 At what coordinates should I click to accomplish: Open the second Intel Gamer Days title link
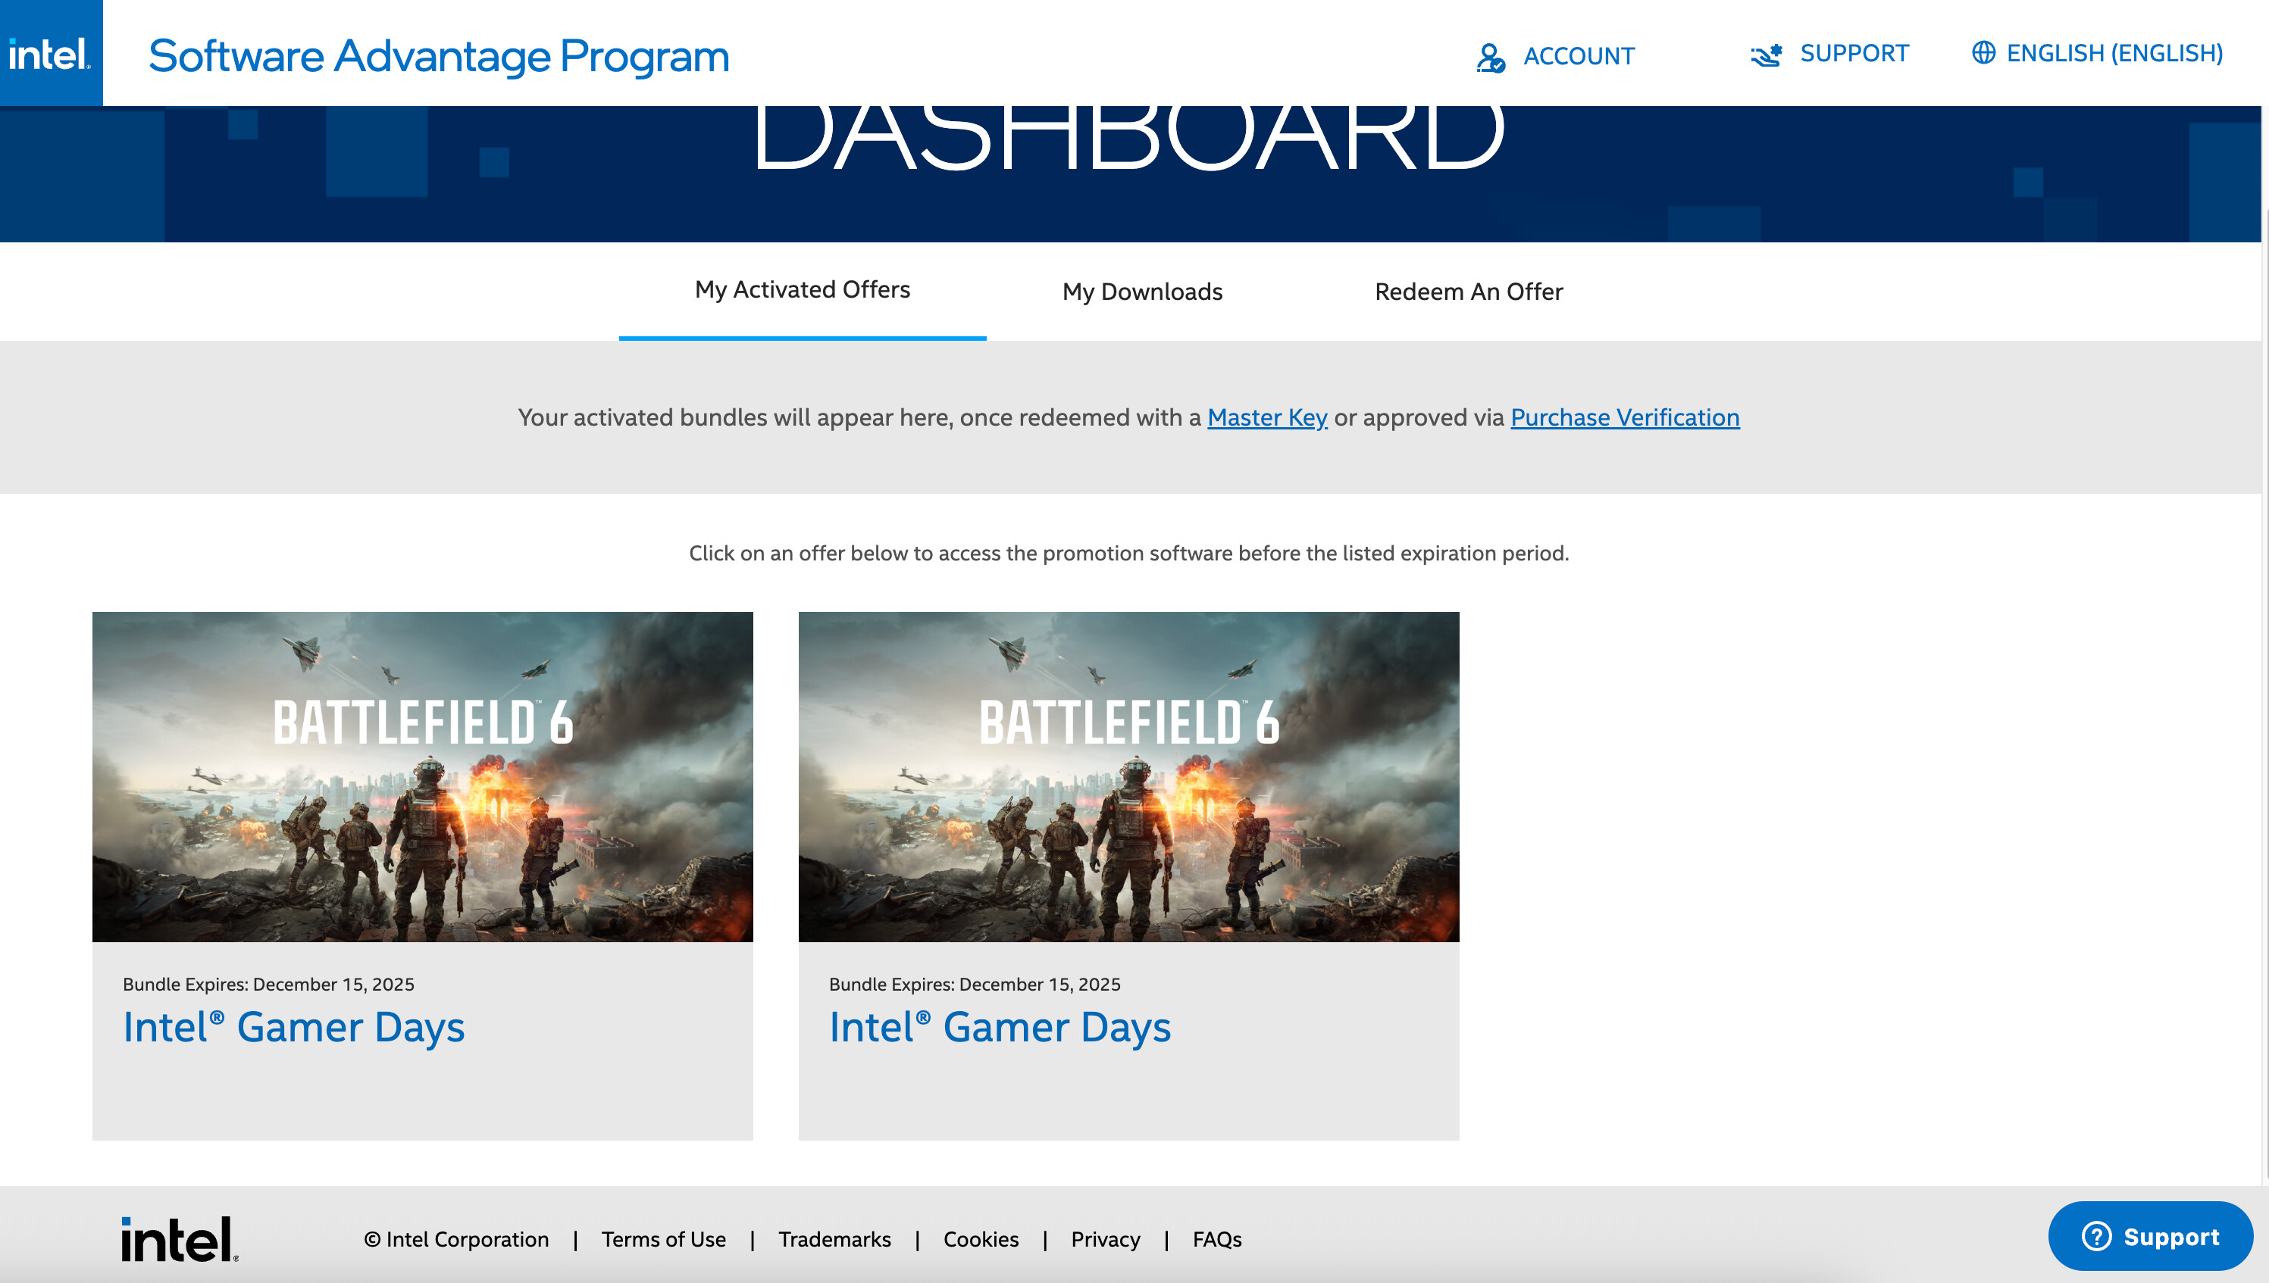coord(1000,1028)
